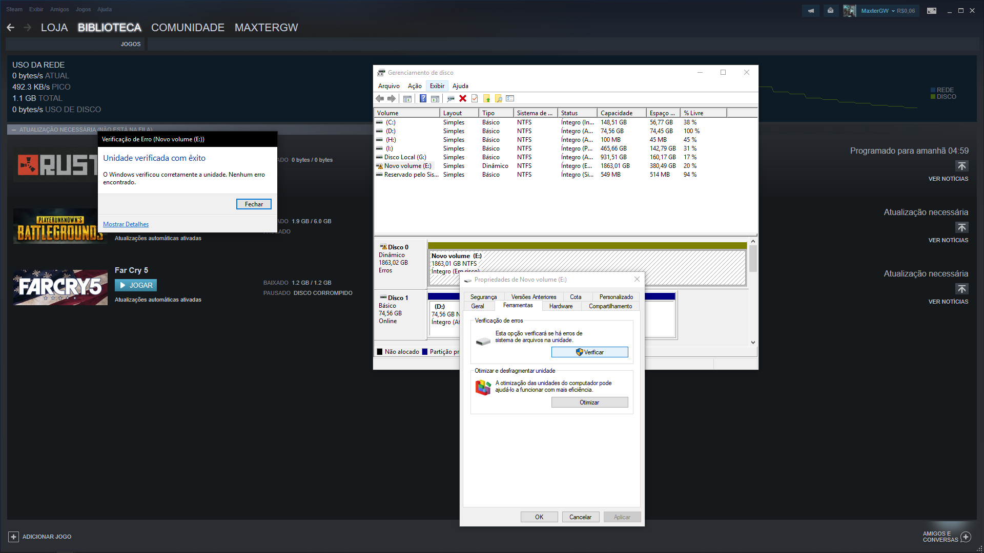Click OK in the properties dialog

pos(539,517)
